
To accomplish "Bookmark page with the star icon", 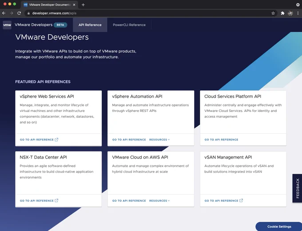I will pyautogui.click(x=273, y=13).
